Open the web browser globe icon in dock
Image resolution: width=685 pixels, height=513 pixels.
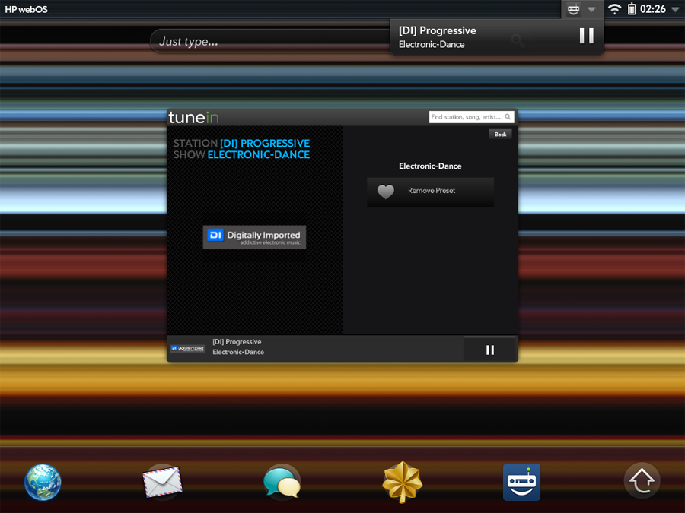[x=43, y=482]
